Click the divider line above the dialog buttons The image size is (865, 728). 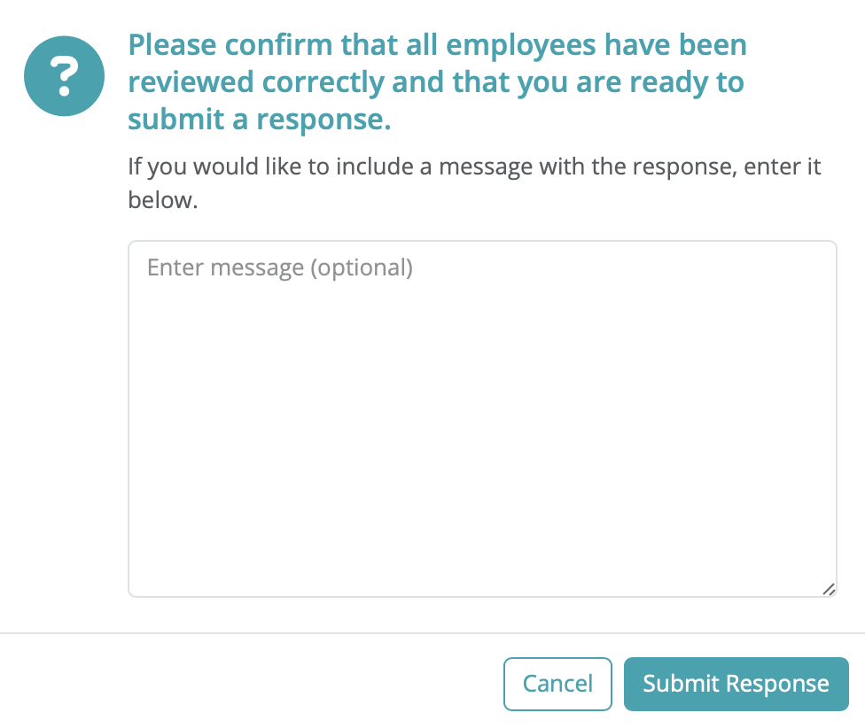click(432, 633)
